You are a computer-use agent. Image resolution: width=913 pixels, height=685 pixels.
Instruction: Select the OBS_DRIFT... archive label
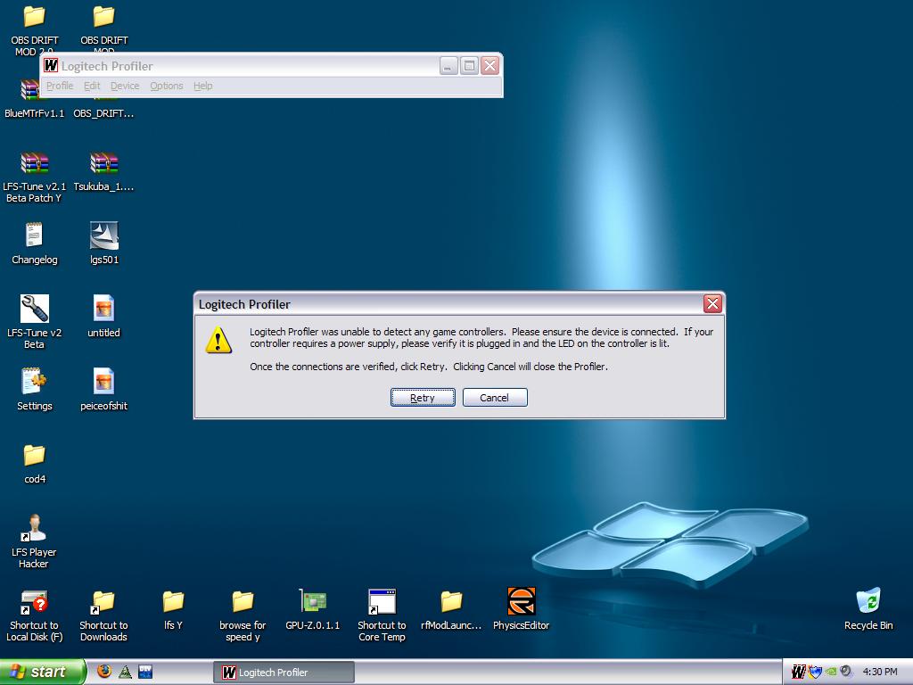click(x=103, y=113)
